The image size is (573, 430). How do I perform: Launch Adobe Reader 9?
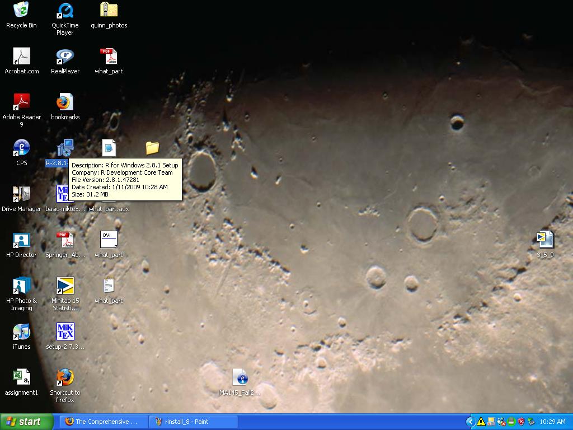pos(21,102)
